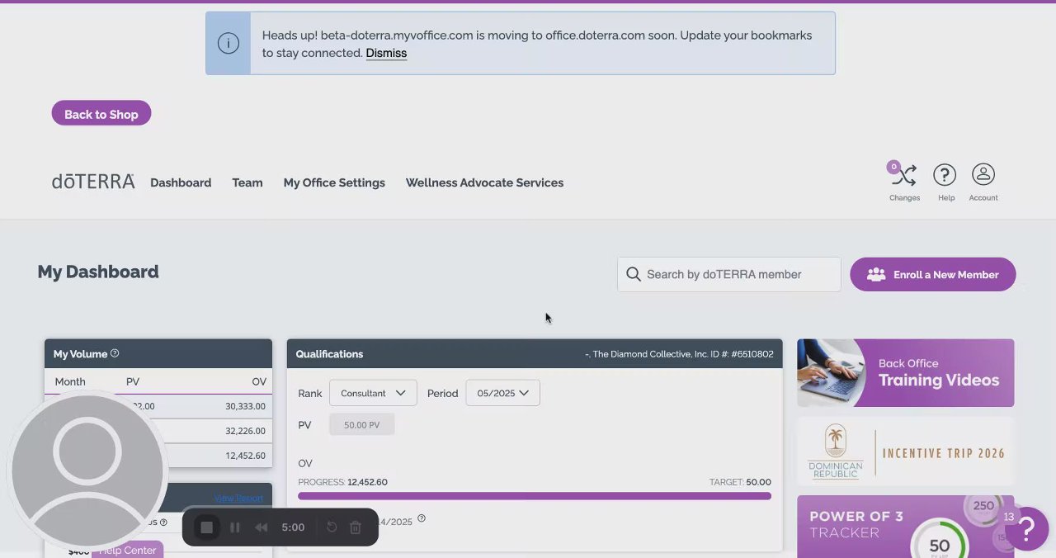
Task: Rewind the recording
Action: 262,527
